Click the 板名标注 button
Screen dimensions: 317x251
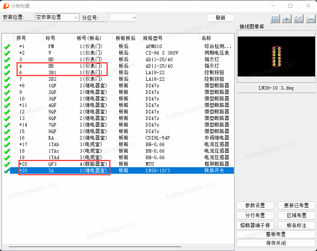click(x=296, y=225)
